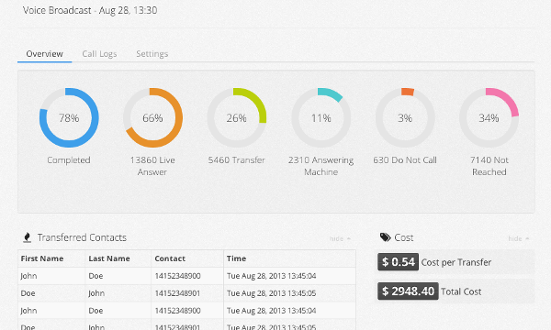Click the Voice Broadcast - Aug 28, 13:30 title
The image size is (551, 330).
(90, 10)
